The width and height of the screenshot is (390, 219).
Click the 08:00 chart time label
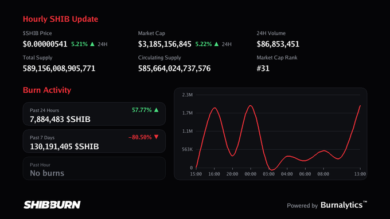(323, 174)
